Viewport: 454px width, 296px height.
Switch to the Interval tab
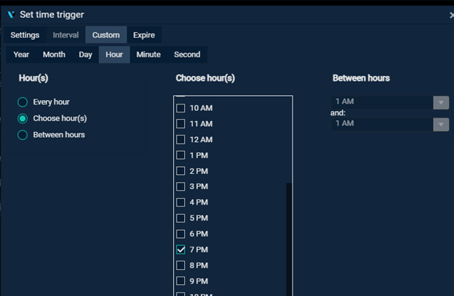pos(65,35)
